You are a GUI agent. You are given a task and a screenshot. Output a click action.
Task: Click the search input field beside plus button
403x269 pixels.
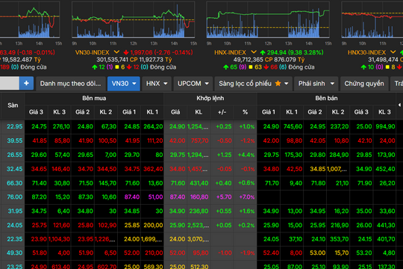pyautogui.click(x=9, y=83)
